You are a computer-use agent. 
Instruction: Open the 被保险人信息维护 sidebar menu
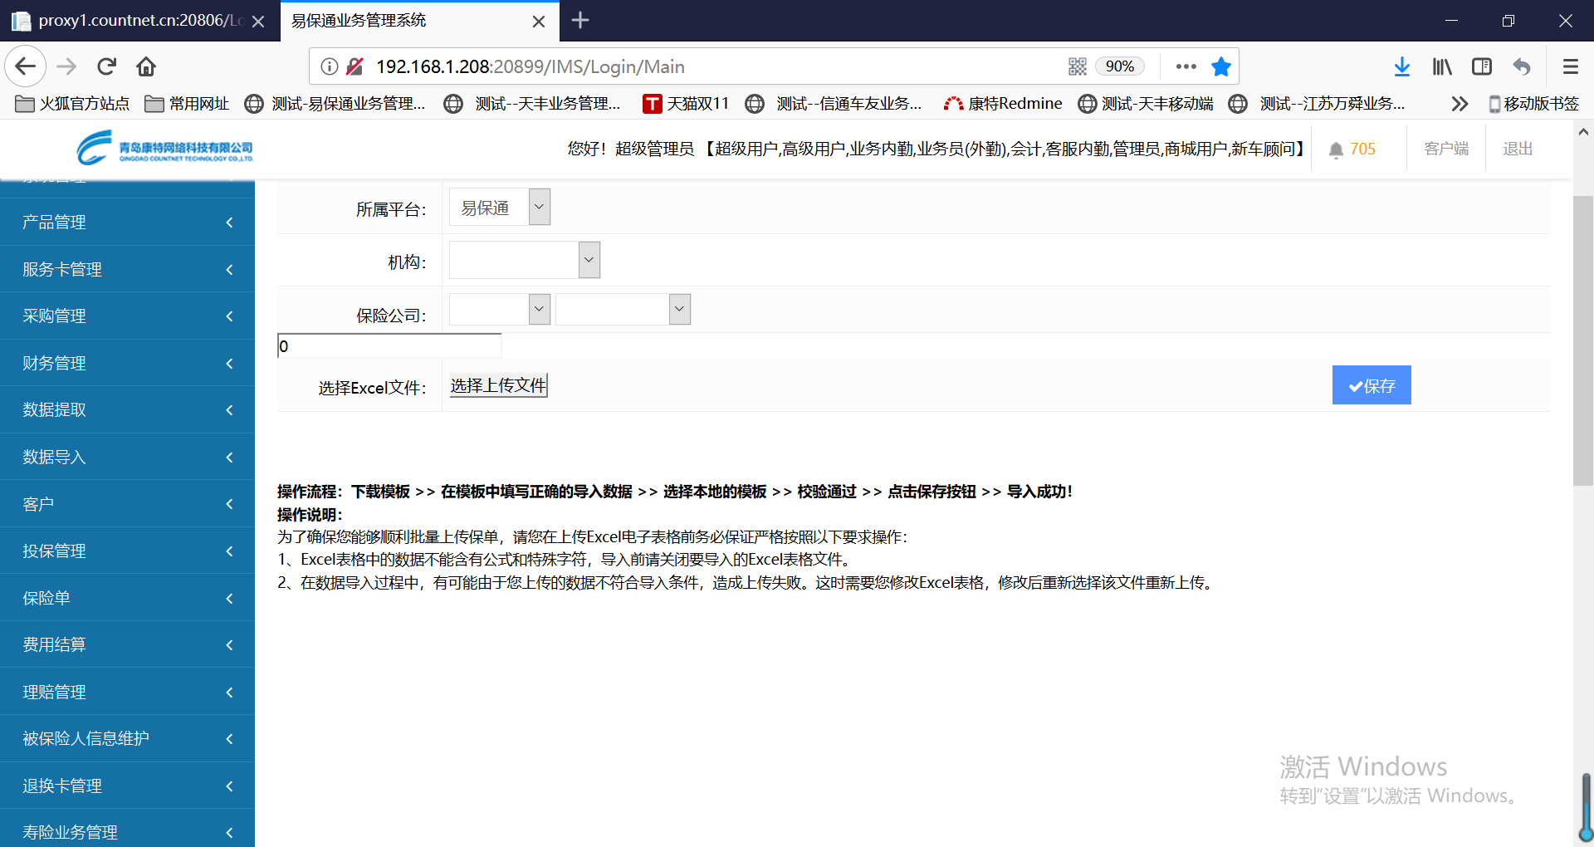(127, 738)
